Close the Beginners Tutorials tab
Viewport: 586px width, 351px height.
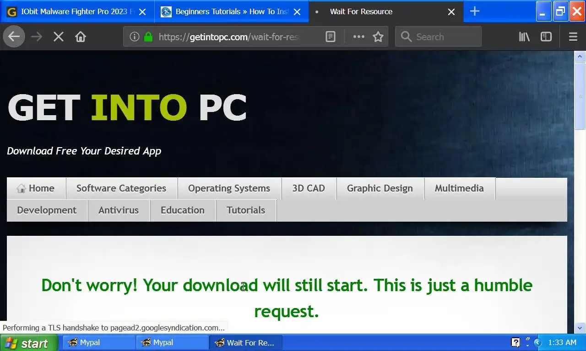(x=297, y=12)
